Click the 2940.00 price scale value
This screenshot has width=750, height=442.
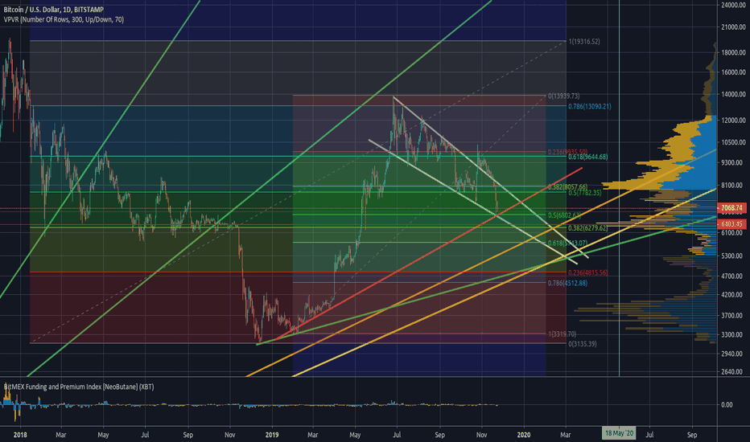731,354
